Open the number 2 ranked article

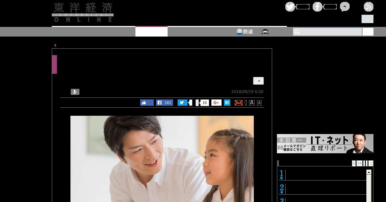323,188
